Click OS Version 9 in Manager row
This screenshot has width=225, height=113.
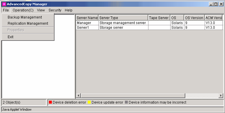point(194,23)
